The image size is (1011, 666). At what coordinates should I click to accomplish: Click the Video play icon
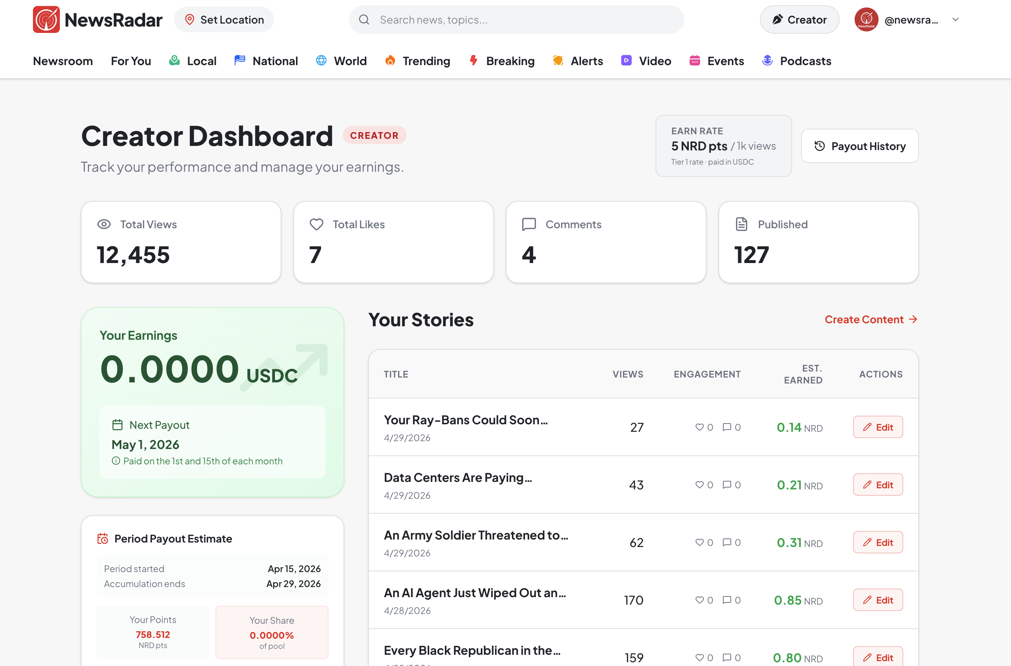point(626,60)
